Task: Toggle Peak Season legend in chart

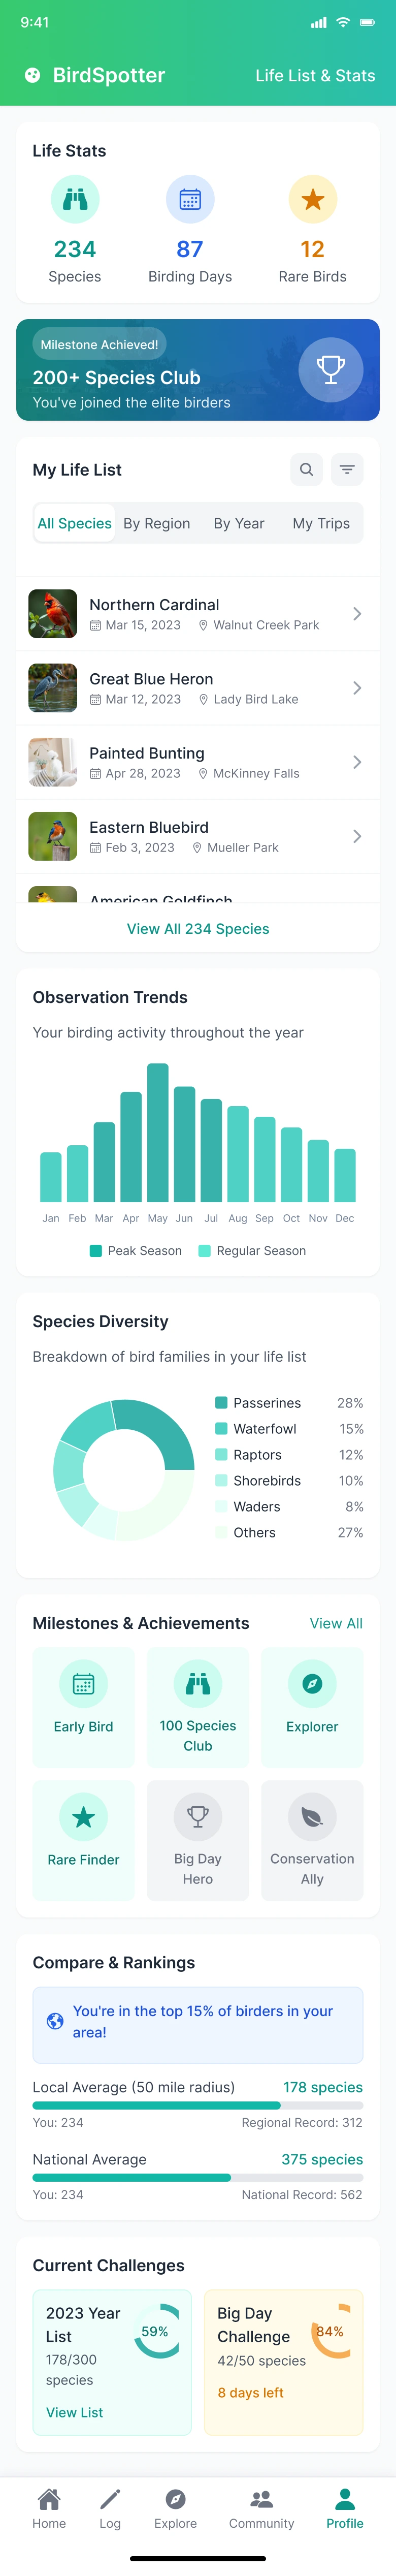Action: (136, 1250)
